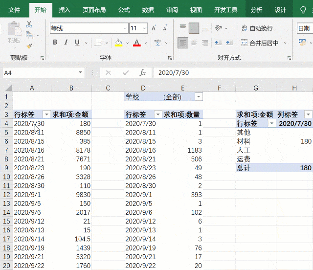Click the text orientation icon
The image size is (313, 270).
tap(219, 28)
